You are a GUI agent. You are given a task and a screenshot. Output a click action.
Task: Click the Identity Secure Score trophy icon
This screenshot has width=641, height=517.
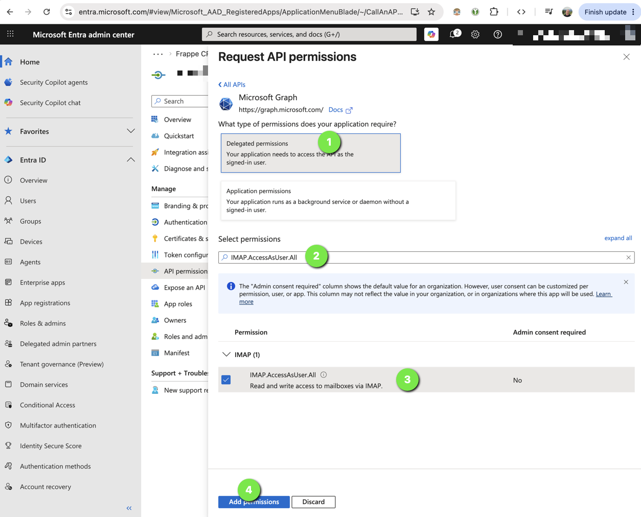(x=9, y=446)
